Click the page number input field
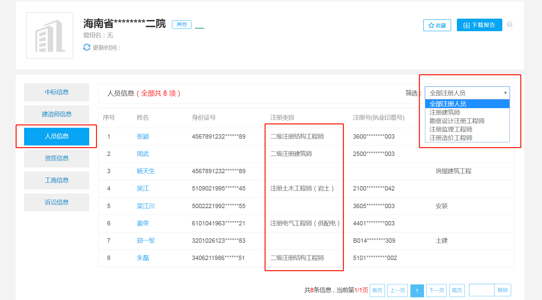This screenshot has height=300, width=542. pyautogui.click(x=482, y=290)
